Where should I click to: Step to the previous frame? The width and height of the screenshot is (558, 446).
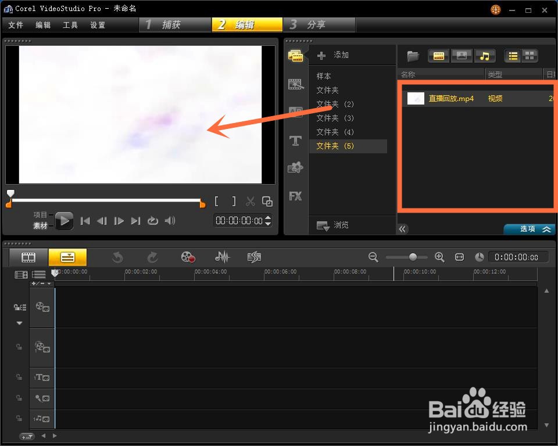coord(102,221)
